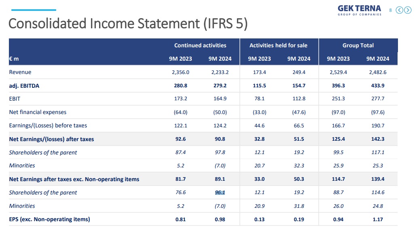Select the EPS (exc. Non-operating items) label
Screen dimensions: 419x241
tap(49, 219)
